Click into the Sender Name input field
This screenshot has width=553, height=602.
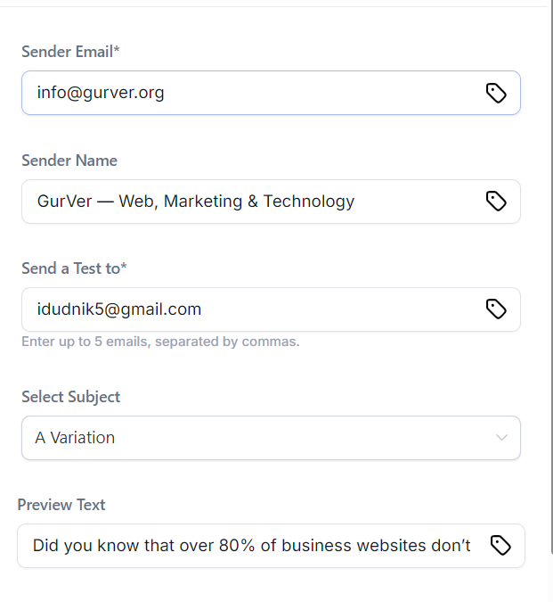pos(419,202)
